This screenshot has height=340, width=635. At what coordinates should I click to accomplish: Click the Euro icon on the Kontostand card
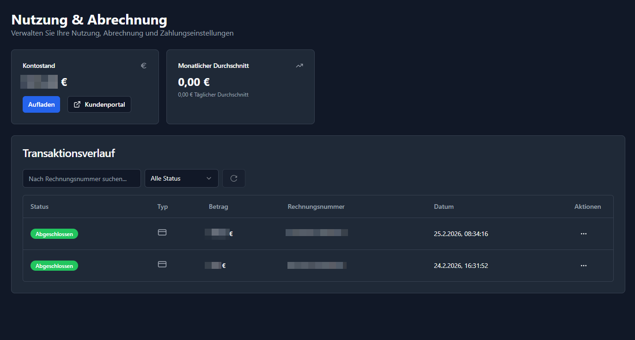pos(143,66)
